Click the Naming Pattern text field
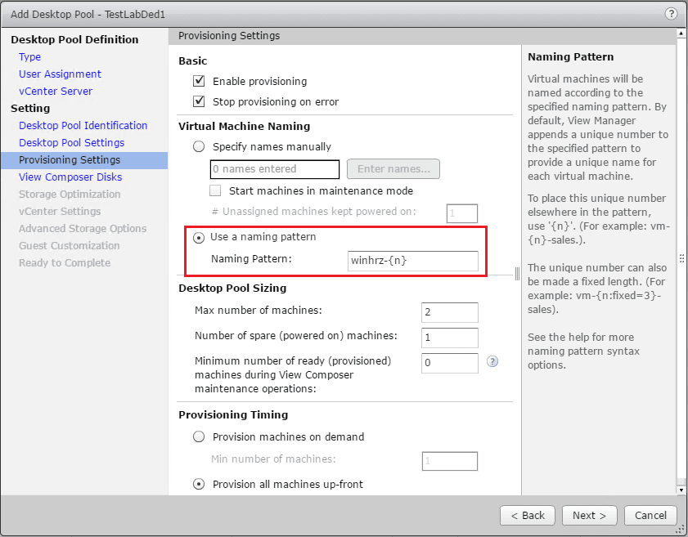Viewport: 688px width, 537px height. pos(411,261)
